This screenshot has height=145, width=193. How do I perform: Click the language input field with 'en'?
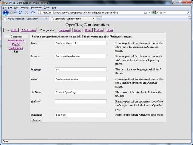(81, 69)
